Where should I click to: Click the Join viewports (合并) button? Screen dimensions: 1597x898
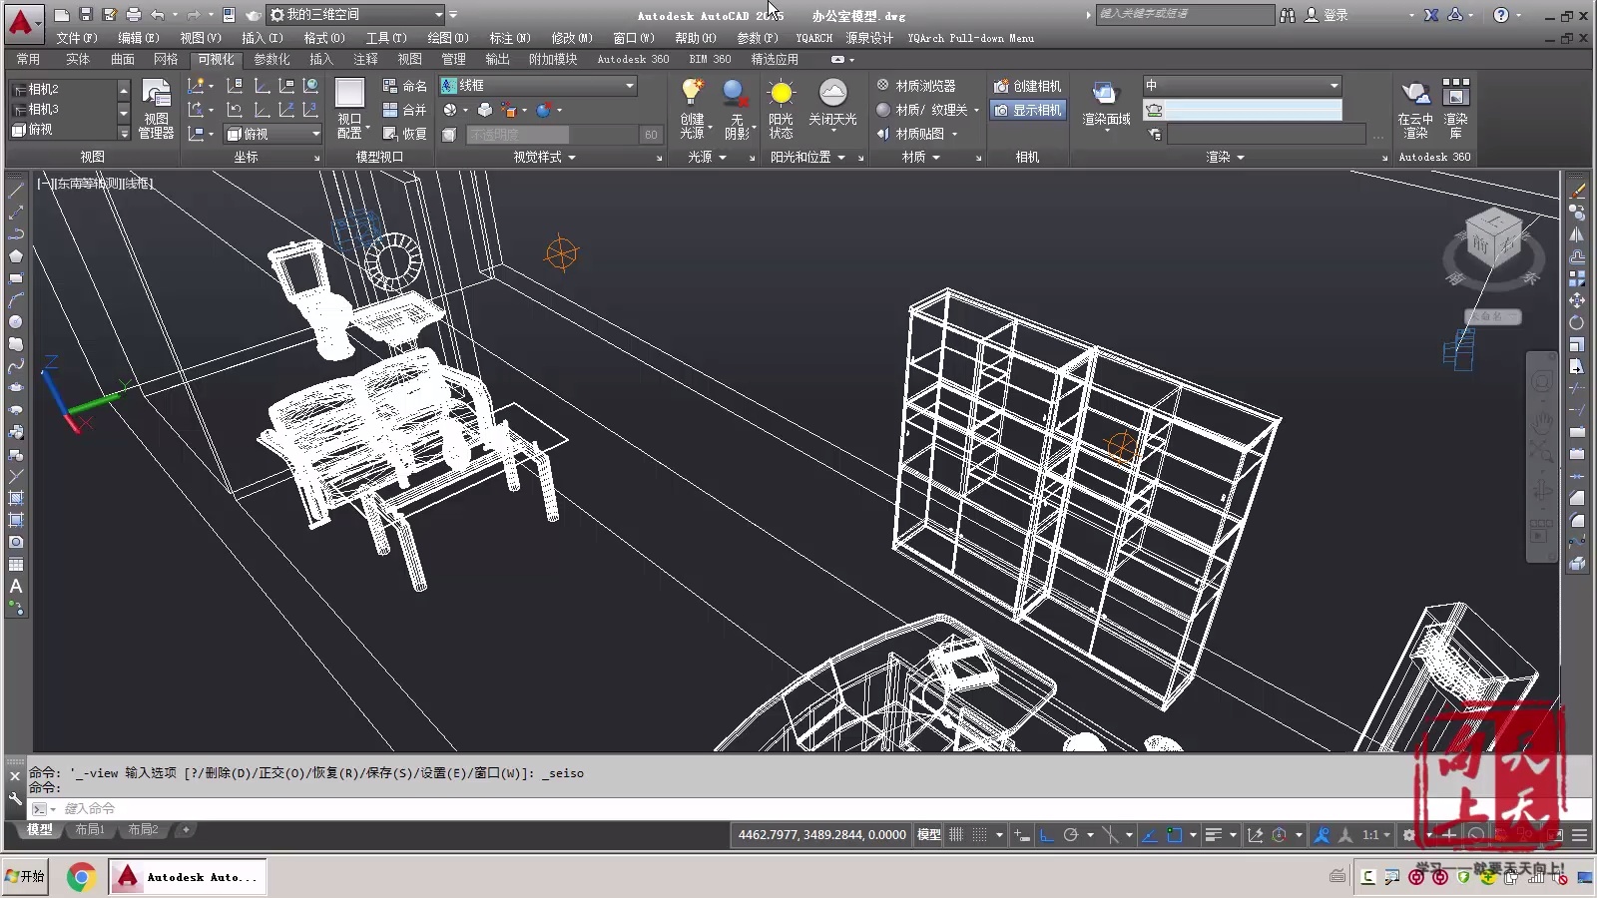click(x=405, y=110)
